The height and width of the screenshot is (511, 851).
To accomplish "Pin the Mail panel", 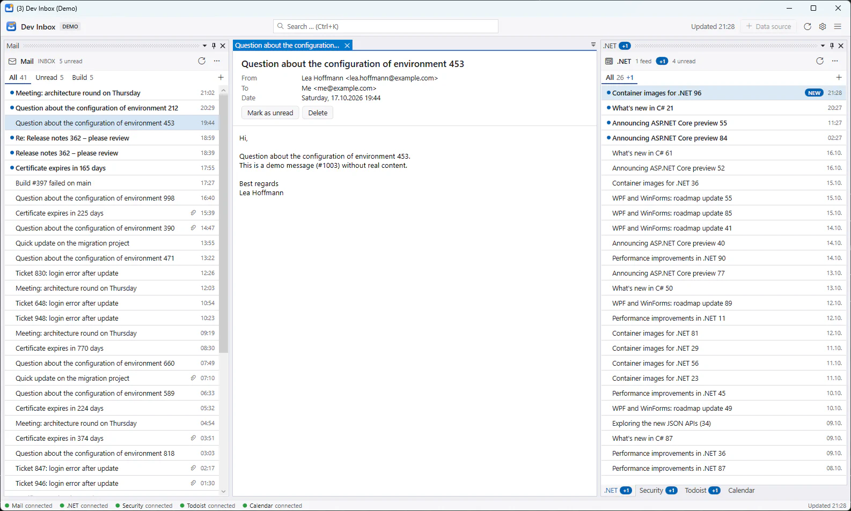I will pyautogui.click(x=214, y=46).
